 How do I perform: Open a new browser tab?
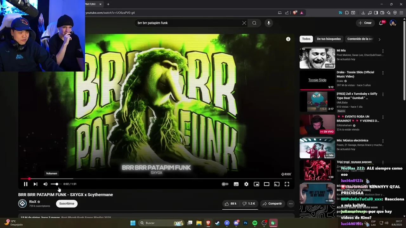coord(108,4)
